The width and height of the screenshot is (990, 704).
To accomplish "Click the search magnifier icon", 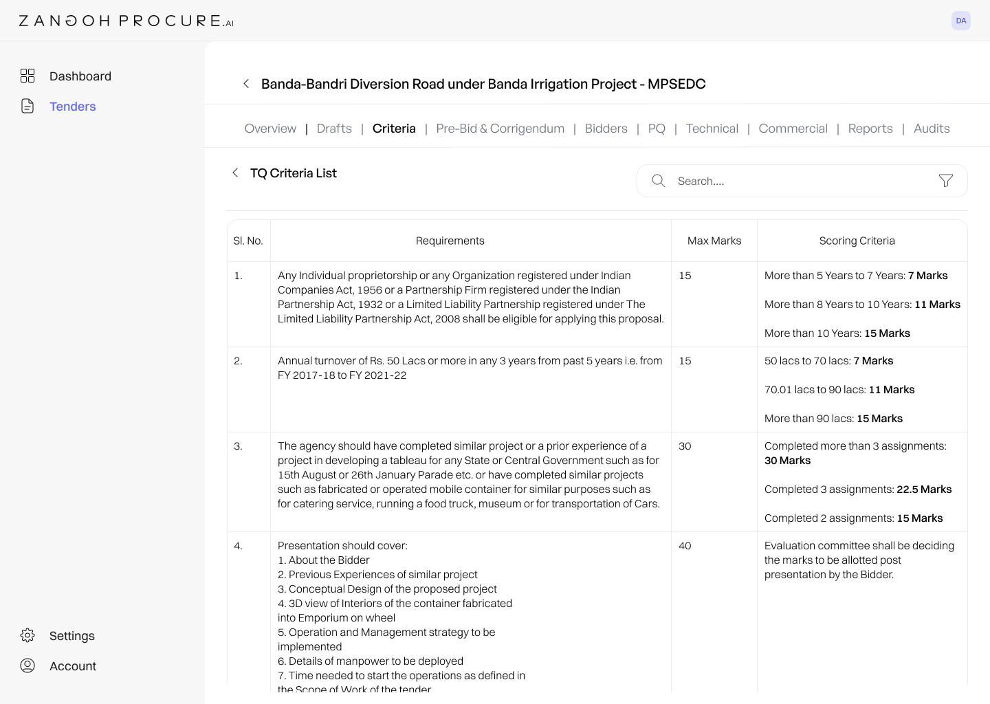I will (x=658, y=181).
